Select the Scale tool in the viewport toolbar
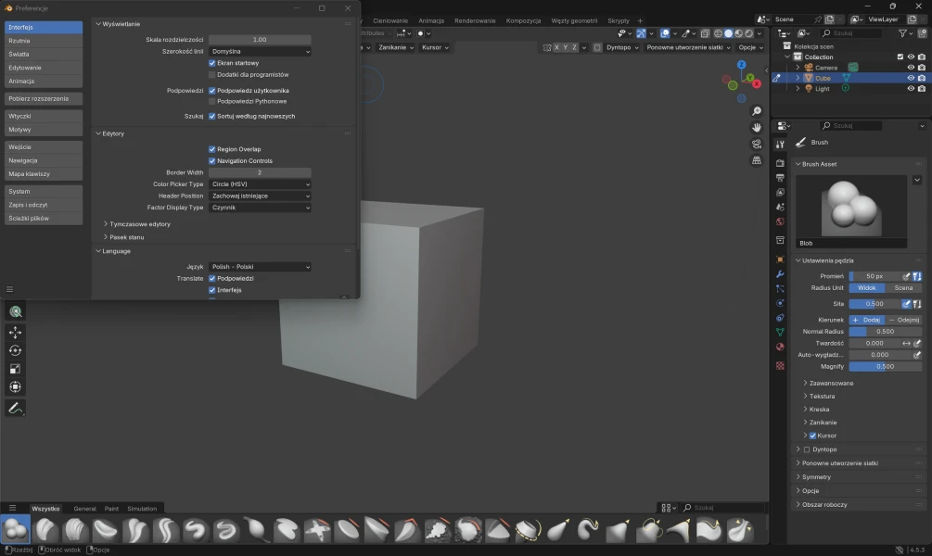Viewport: 932px width, 556px height. [x=15, y=369]
